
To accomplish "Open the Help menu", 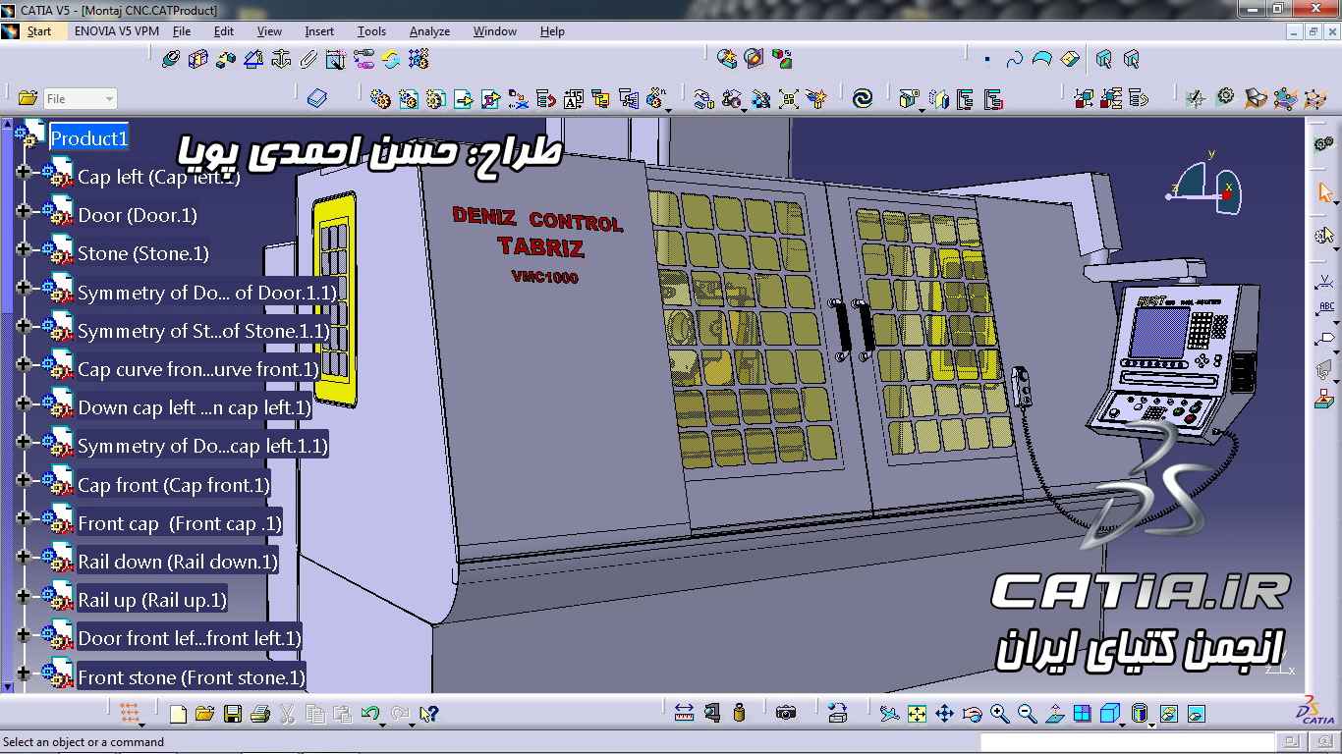I will (552, 31).
